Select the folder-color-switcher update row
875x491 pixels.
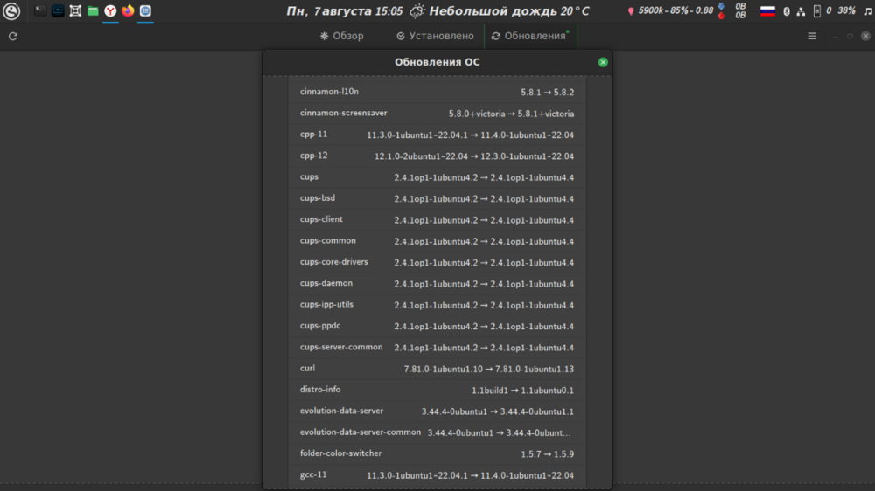click(437, 454)
